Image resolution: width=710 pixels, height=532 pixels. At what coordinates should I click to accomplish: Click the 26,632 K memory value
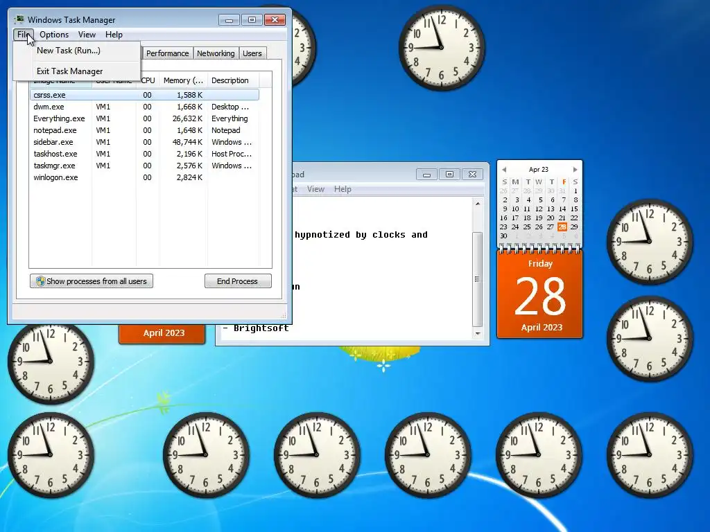point(187,118)
